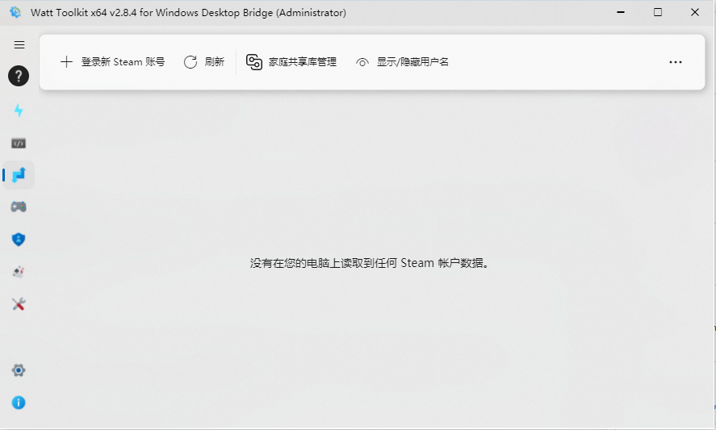Click the text 没有在您的电脑上读取到任何 Steam 帐户数据。

(370, 263)
